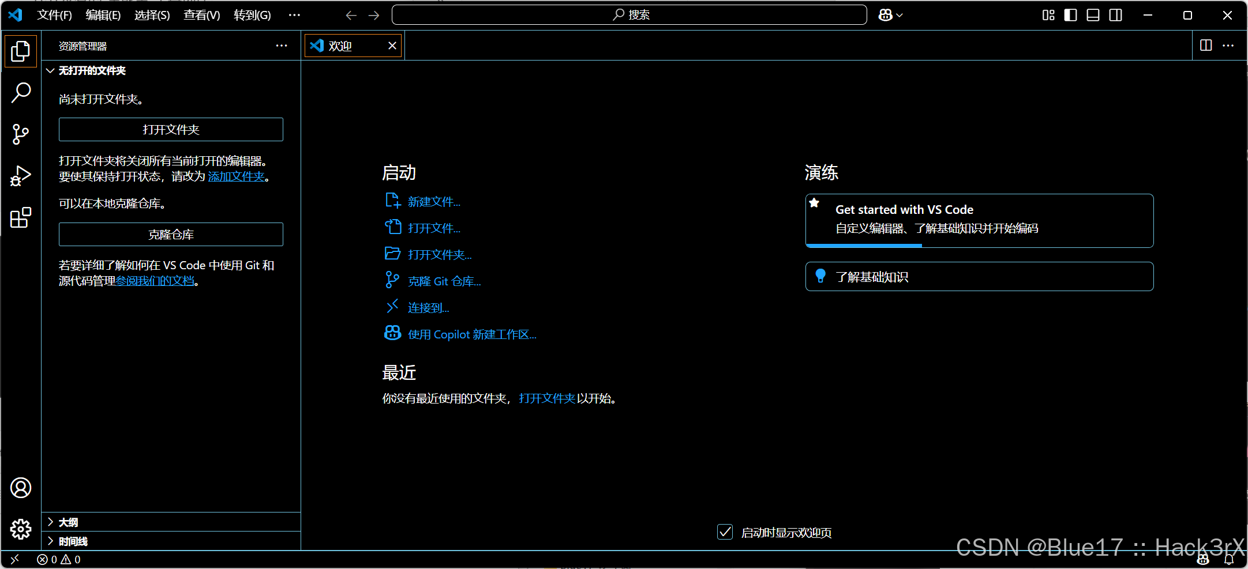Open the 克隆仓库 button

[170, 234]
